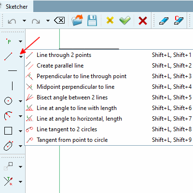Select the circle tool icon
Image resolution: width=193 pixels, height=193 pixels.
(x=8, y=101)
